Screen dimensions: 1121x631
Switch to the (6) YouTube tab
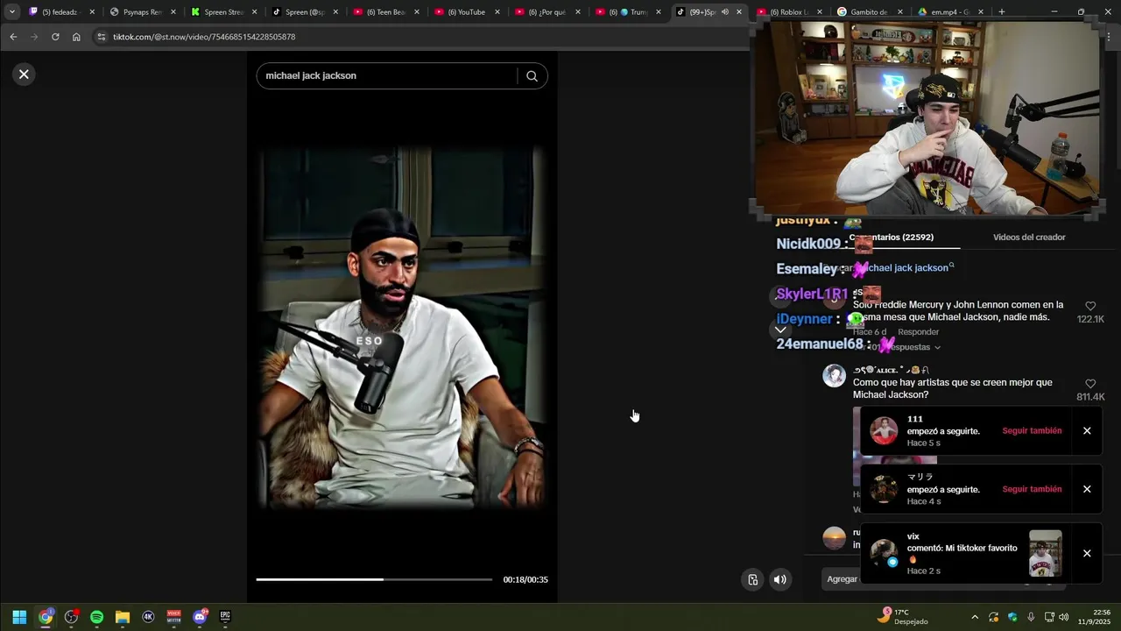pyautogui.click(x=466, y=12)
